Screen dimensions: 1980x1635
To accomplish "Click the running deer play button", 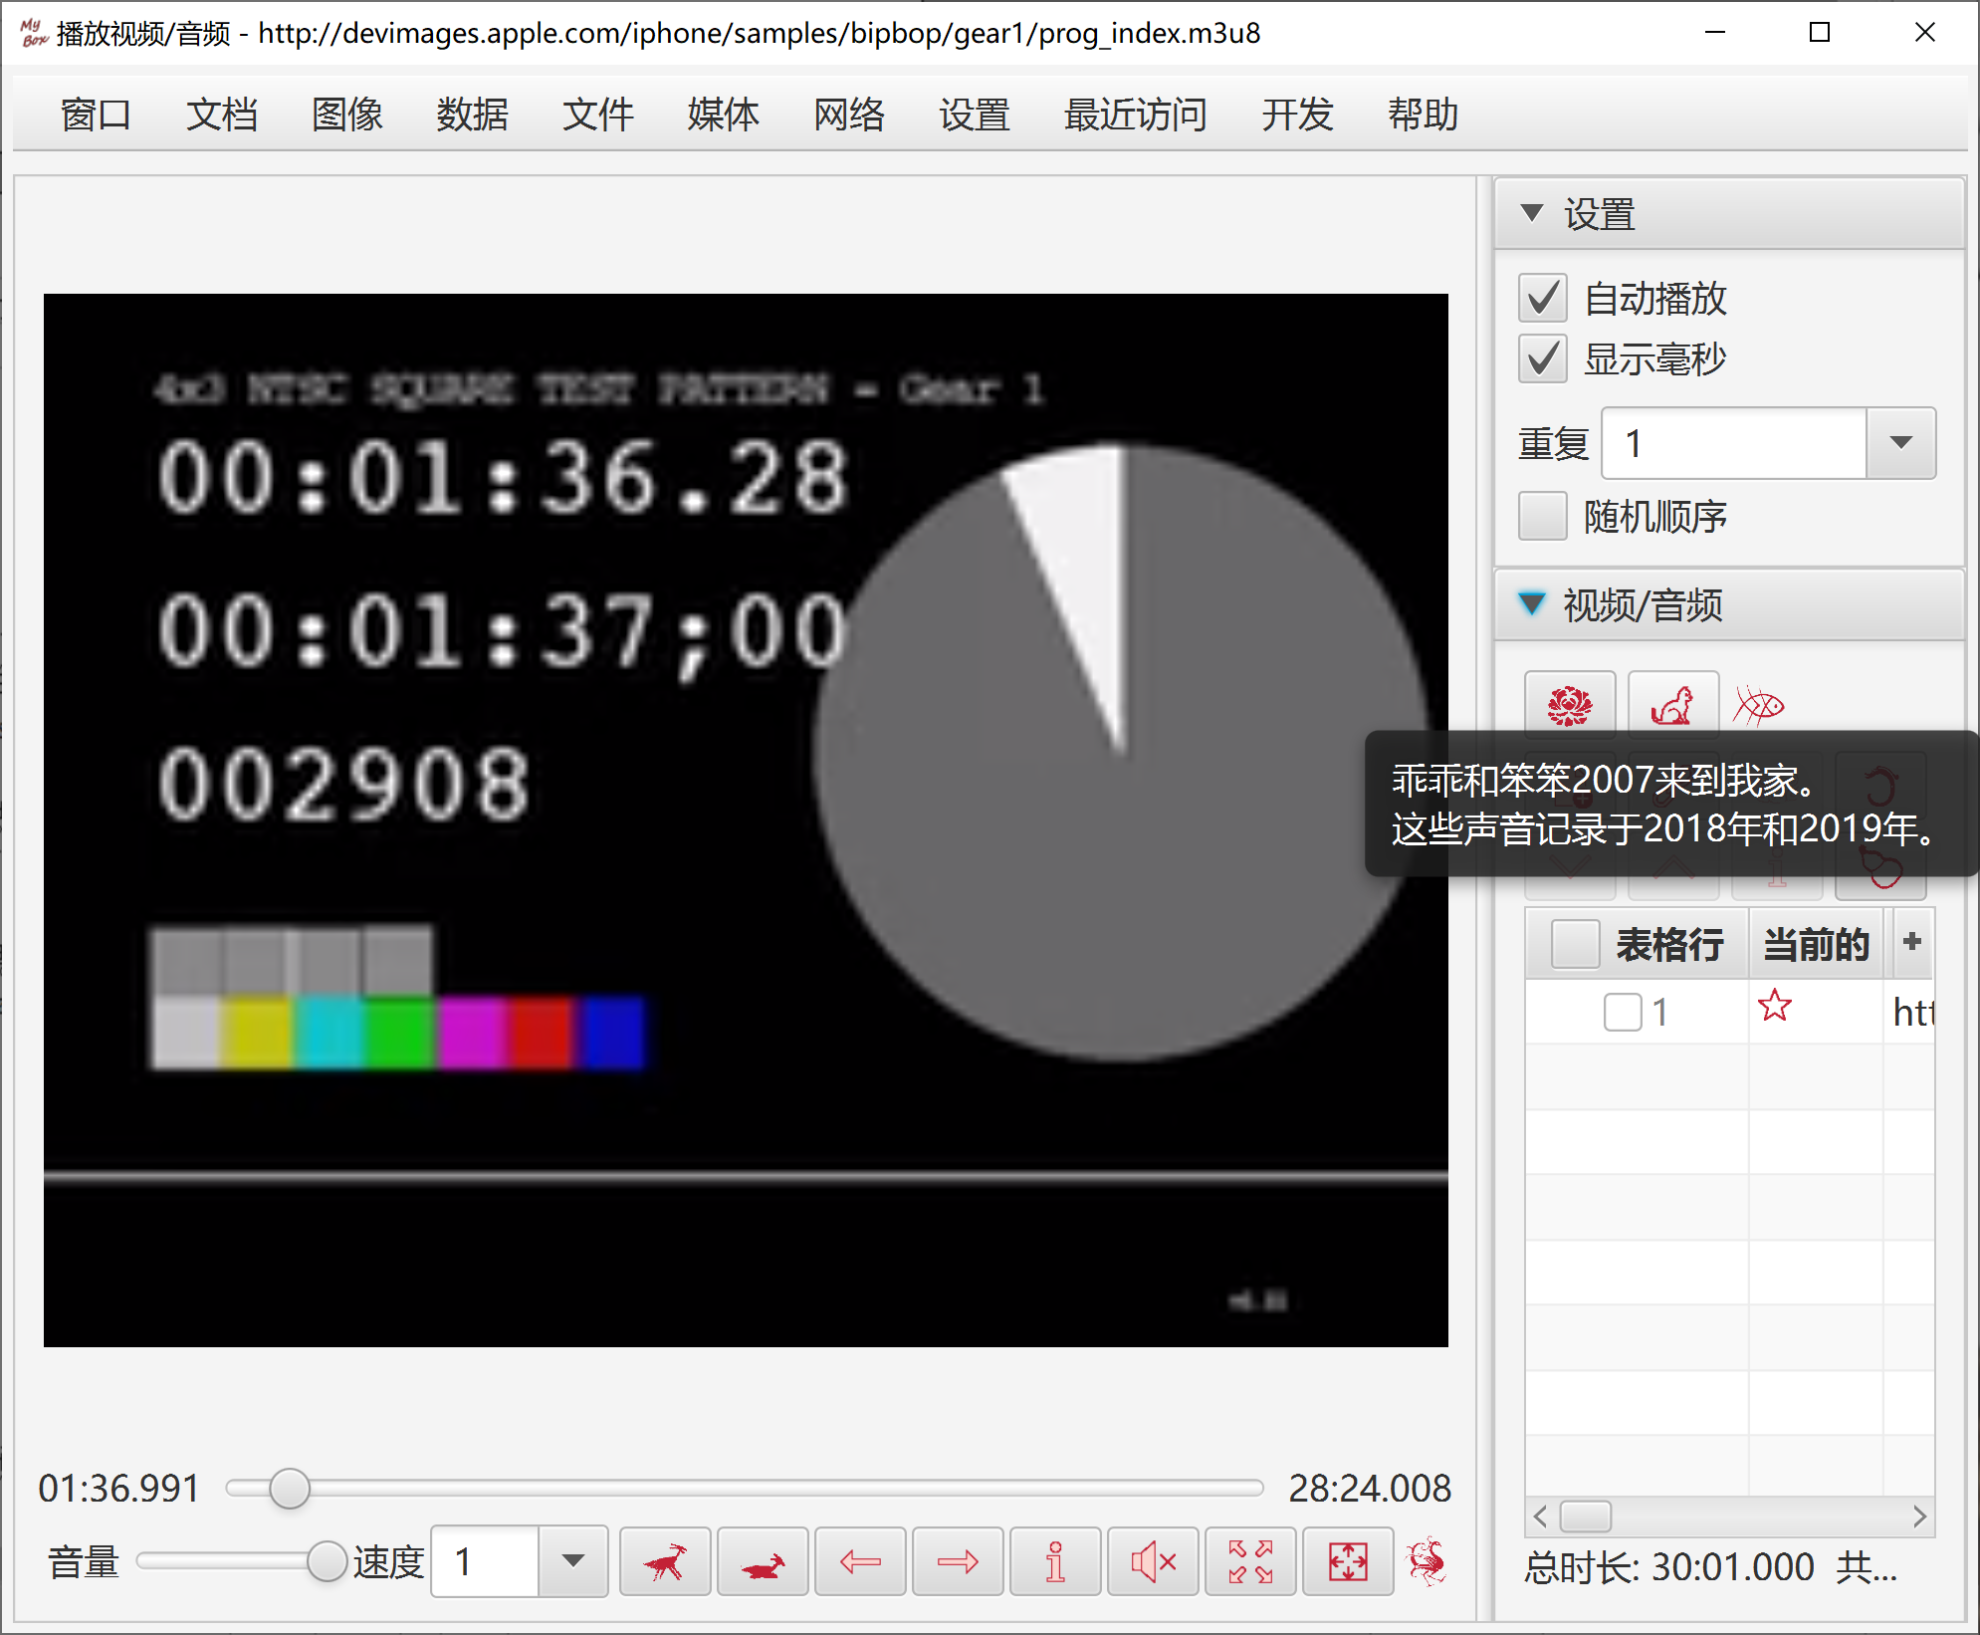I will click(665, 1561).
